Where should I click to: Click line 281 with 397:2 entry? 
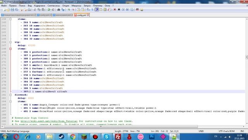(128, 92)
